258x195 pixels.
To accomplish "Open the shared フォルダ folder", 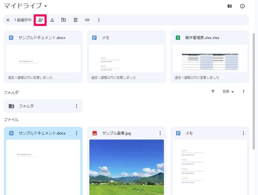I will click(43, 106).
